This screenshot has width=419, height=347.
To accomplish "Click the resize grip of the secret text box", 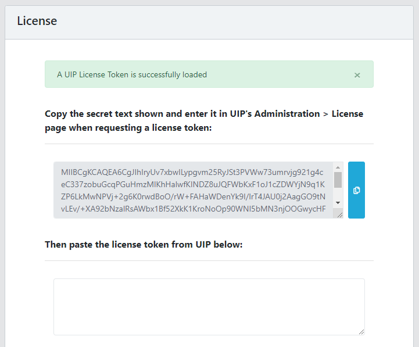I will pos(339,214).
